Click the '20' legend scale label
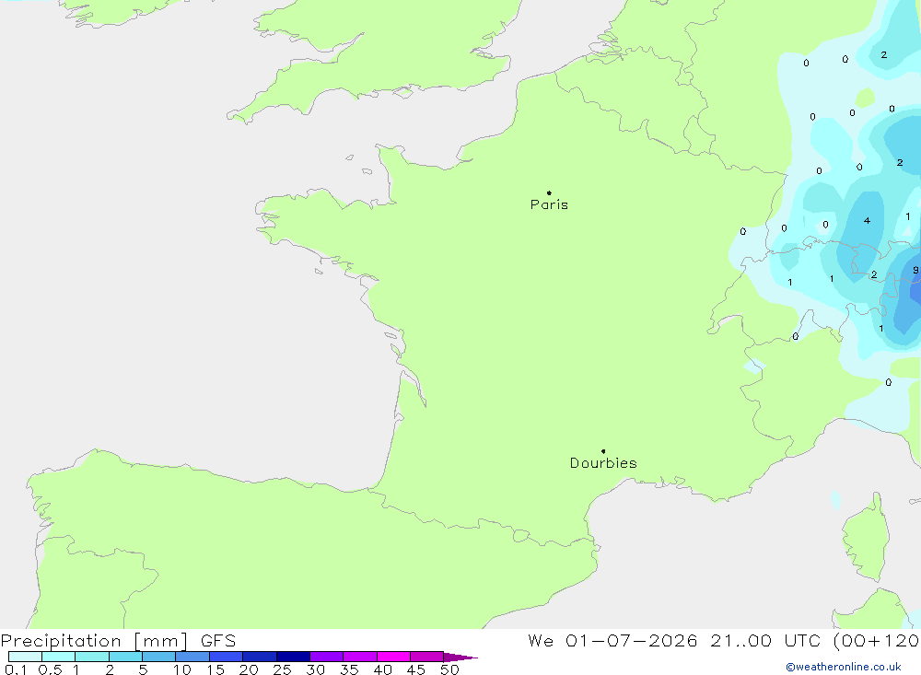Viewport: 921px width, 675px height. 249,669
